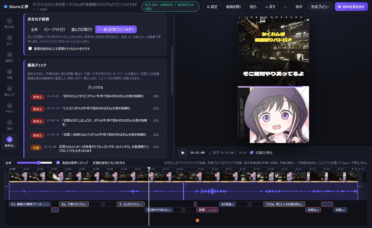
Task: Enable 範囲の書き出しにも冒頭タイトルカットを付ける checkbox
Action: [x=30, y=49]
